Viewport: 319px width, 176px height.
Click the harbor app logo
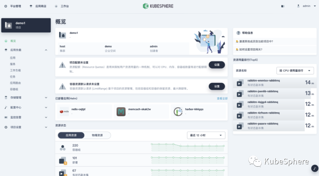click(178, 112)
